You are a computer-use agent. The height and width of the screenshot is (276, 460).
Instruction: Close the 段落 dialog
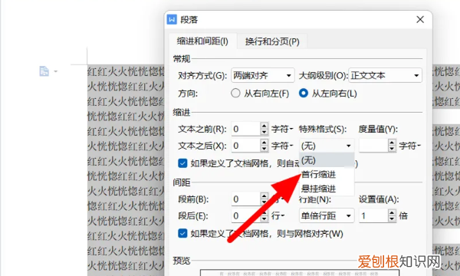420,20
